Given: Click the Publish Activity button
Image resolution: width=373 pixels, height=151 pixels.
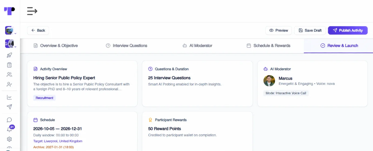Looking at the screenshot, I should pos(348,30).
